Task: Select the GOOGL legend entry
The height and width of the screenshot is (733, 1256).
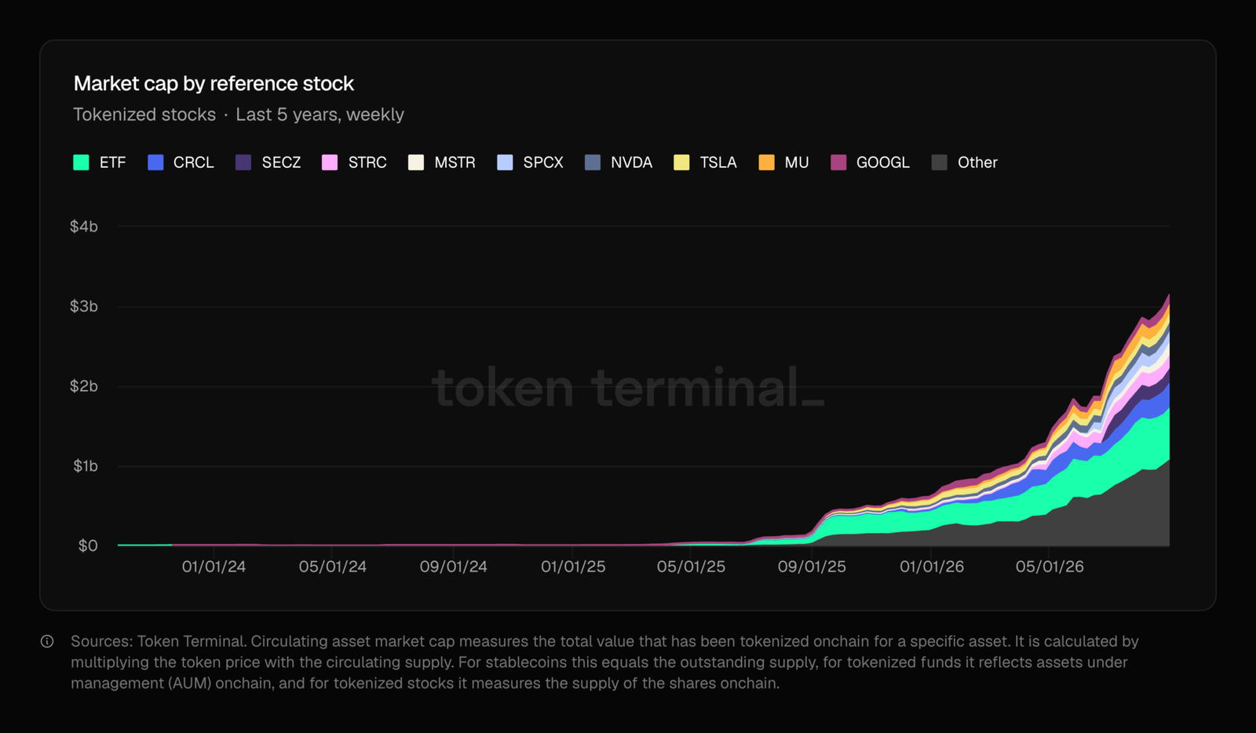Action: point(870,162)
